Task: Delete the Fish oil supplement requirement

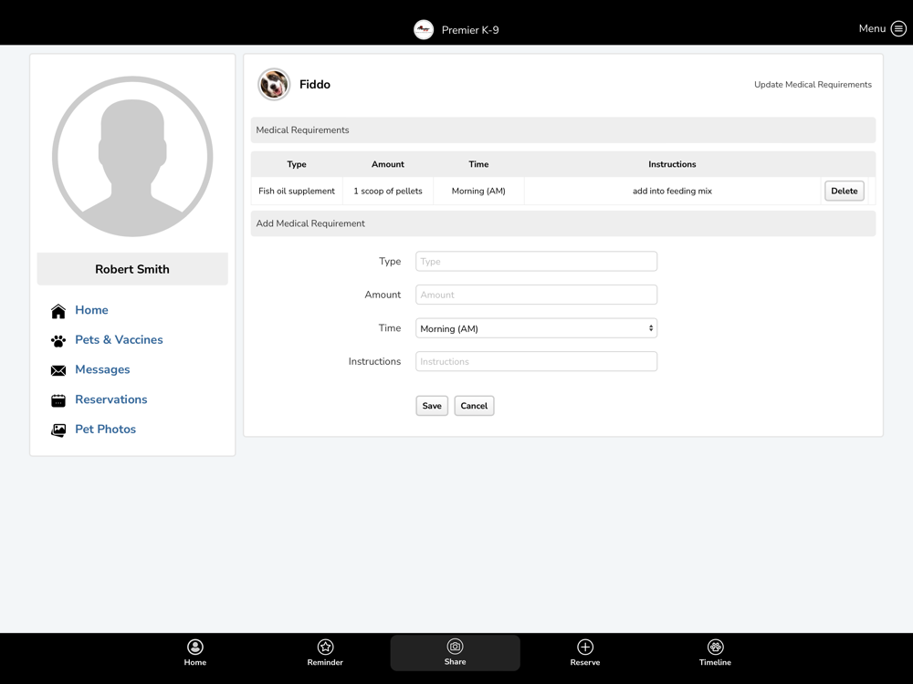Action: point(845,191)
